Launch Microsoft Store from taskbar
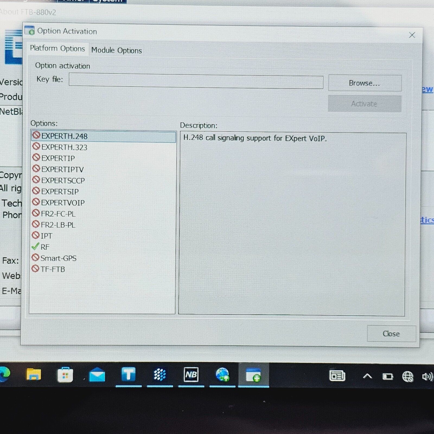The width and height of the screenshot is (434, 434). (65, 375)
